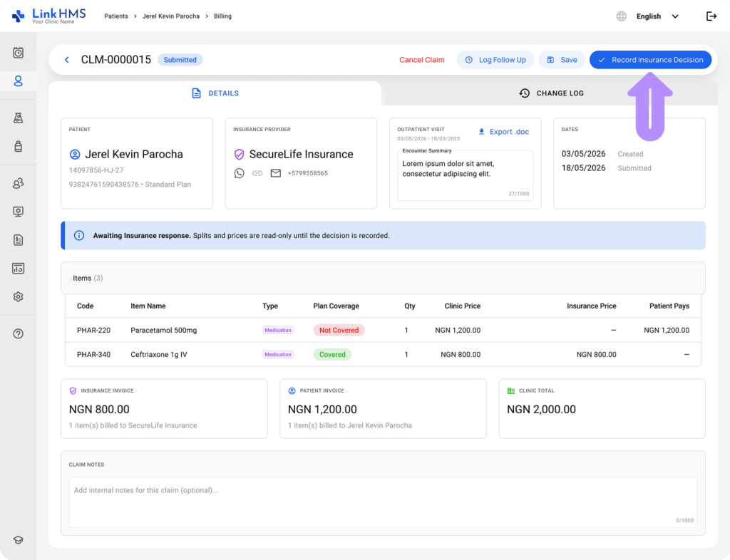
Task: Click the Record Insurance Decision button
Action: click(650, 60)
